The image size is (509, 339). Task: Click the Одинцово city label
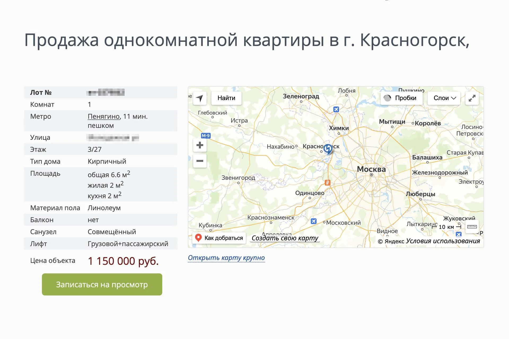310,193
